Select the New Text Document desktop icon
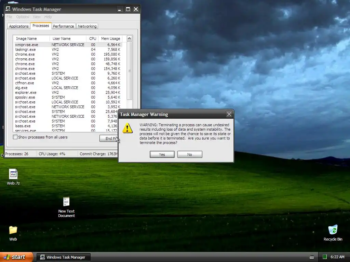The width and height of the screenshot is (350, 262). point(66,207)
